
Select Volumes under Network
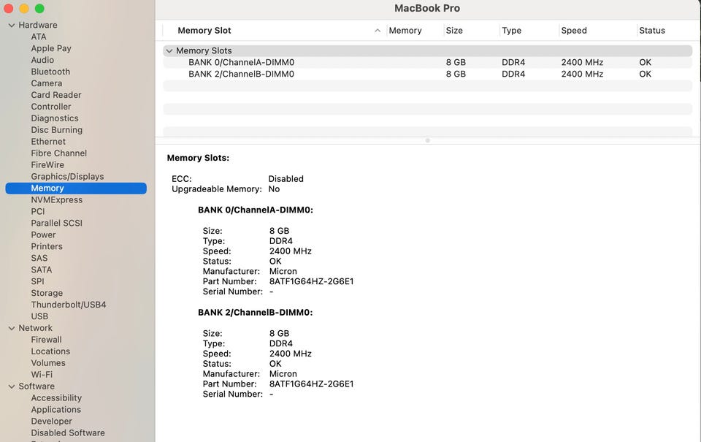48,363
